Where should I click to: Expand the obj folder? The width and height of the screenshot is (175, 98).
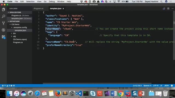(x=14, y=36)
